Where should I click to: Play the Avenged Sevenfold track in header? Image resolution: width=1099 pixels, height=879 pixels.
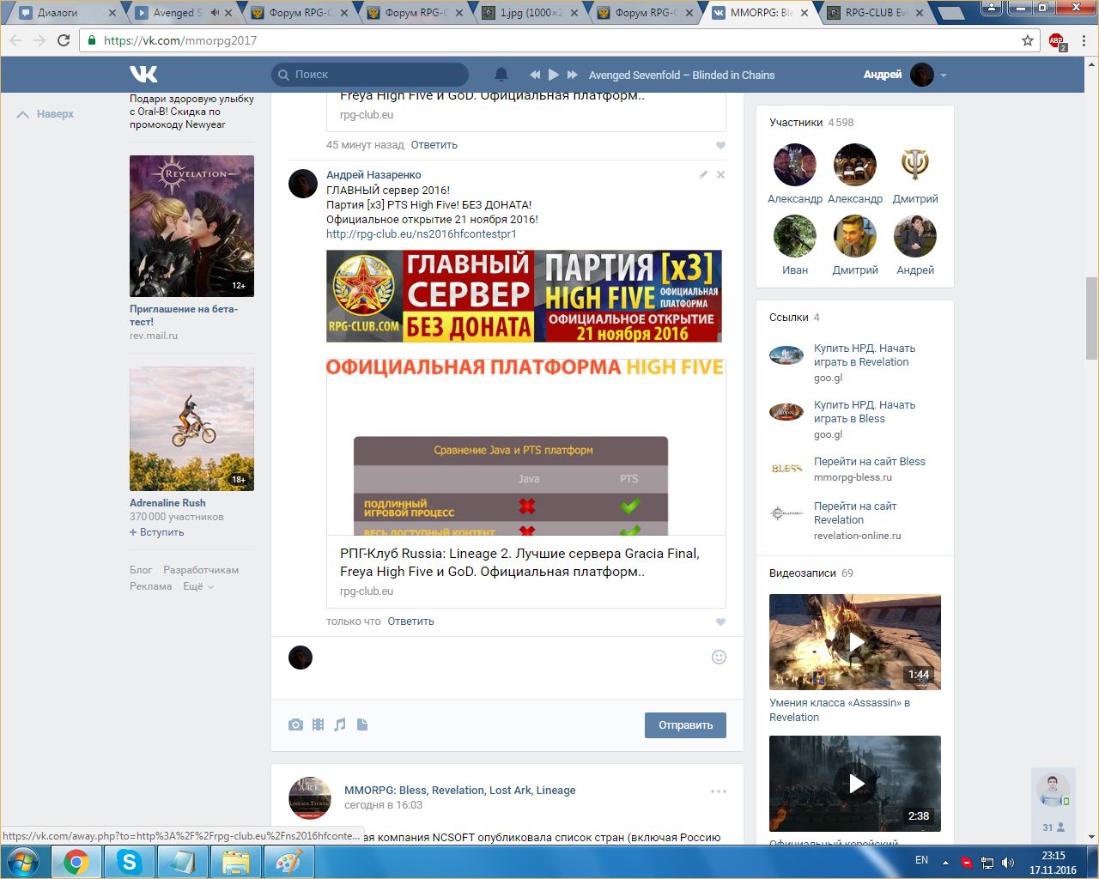(x=554, y=75)
